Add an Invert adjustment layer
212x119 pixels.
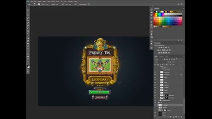[159, 53]
